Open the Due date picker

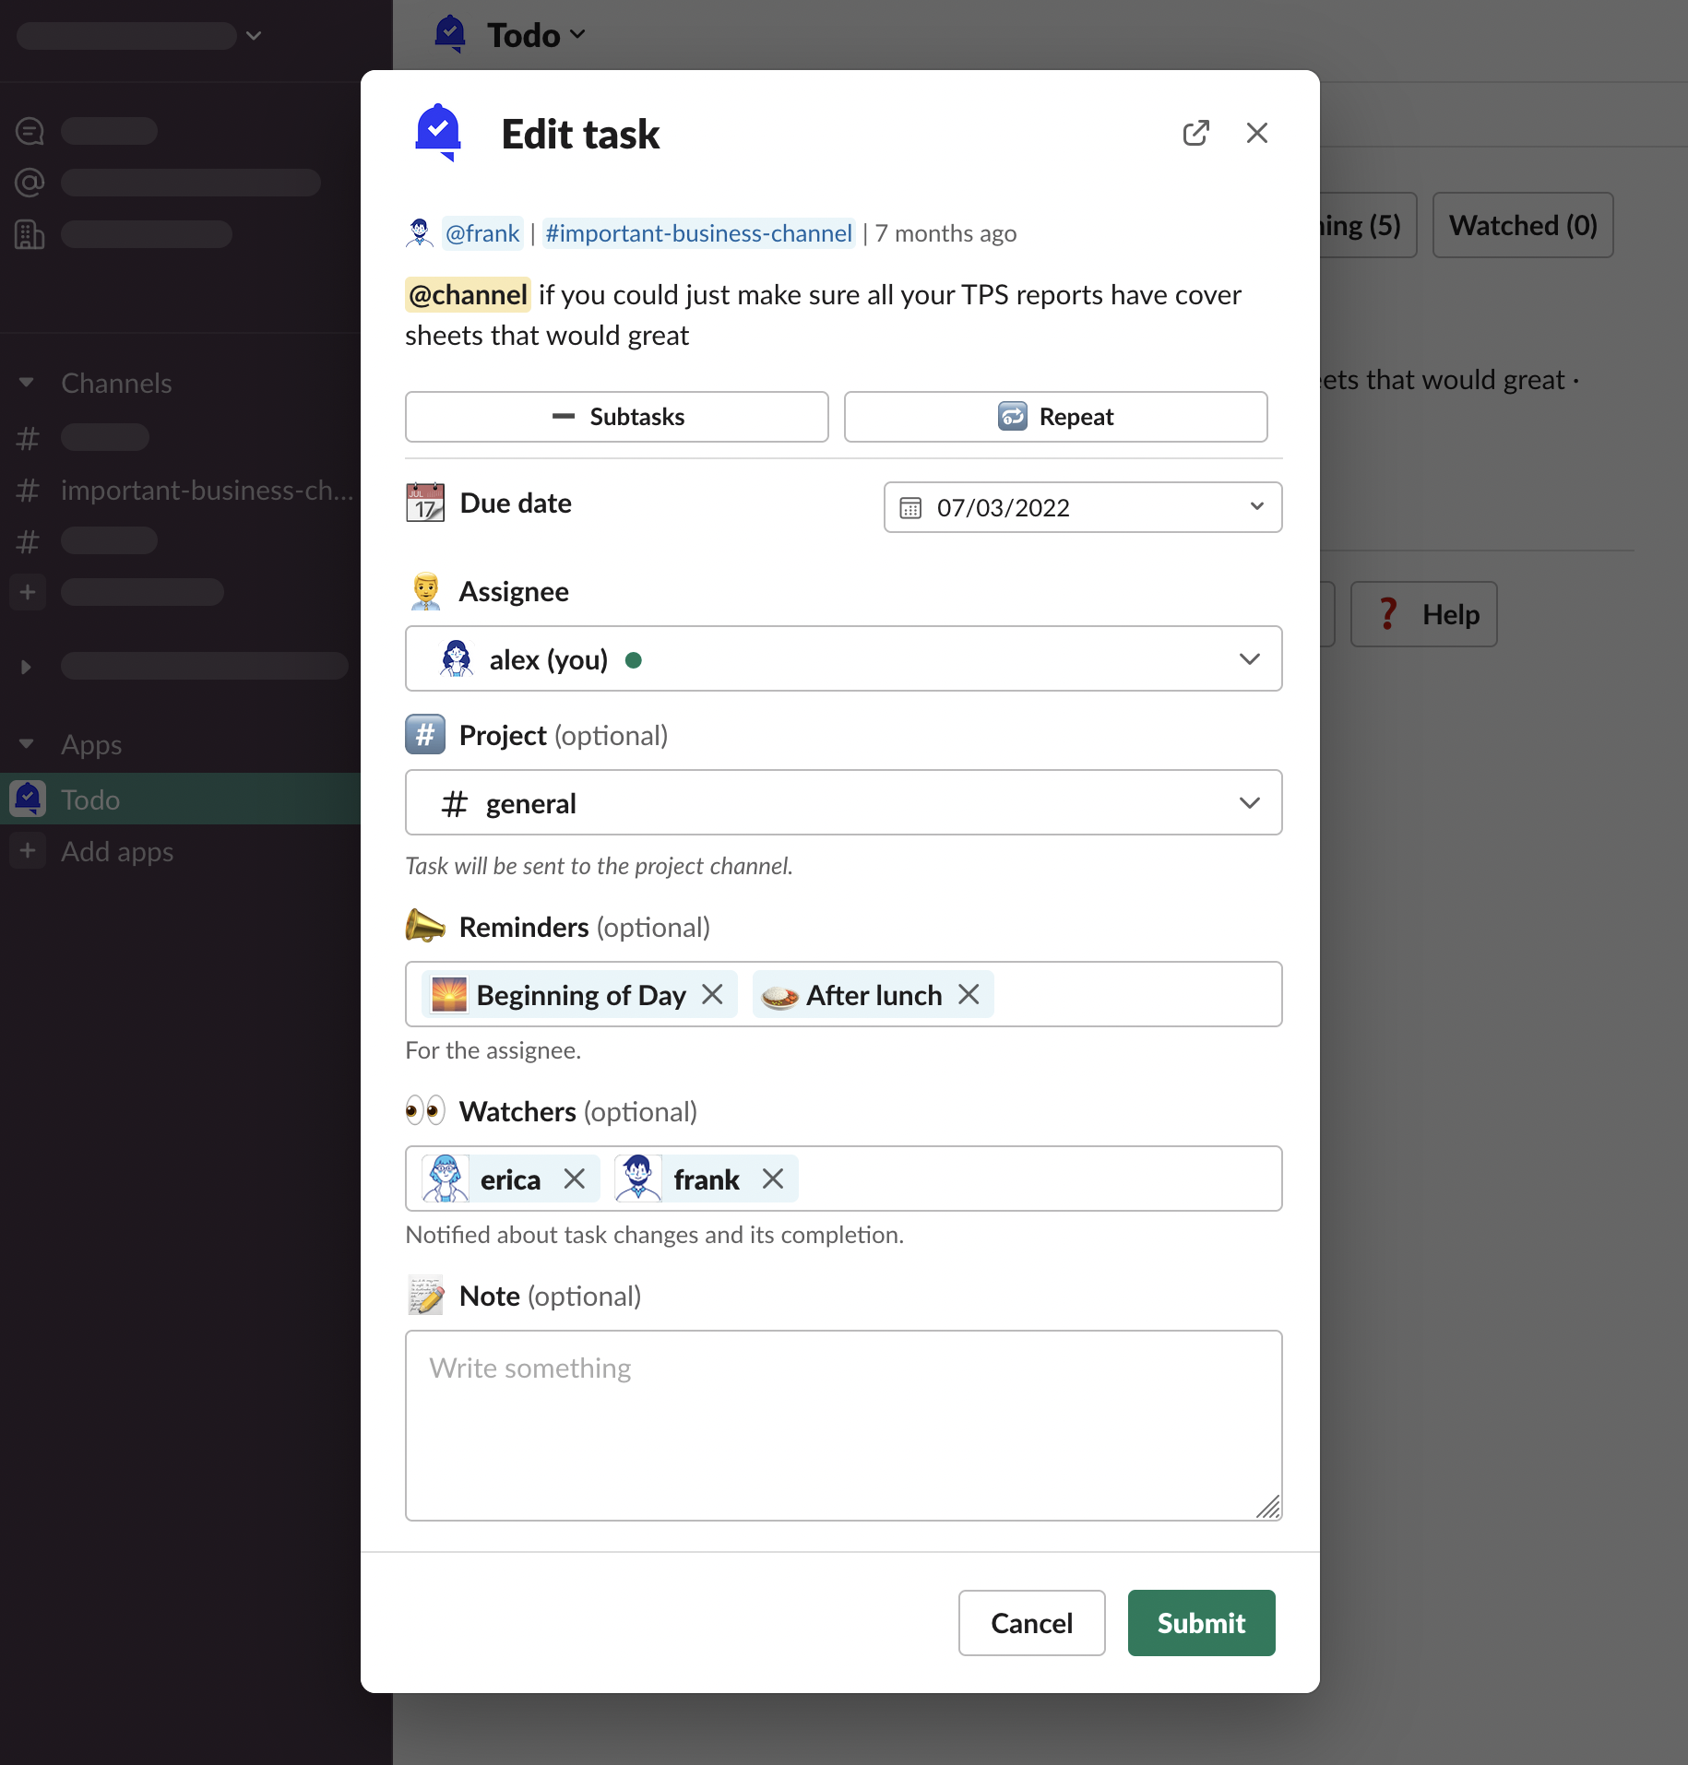coord(1082,507)
